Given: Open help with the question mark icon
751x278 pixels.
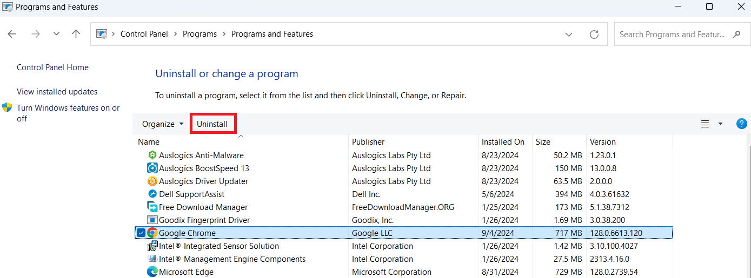Looking at the screenshot, I should 742,124.
